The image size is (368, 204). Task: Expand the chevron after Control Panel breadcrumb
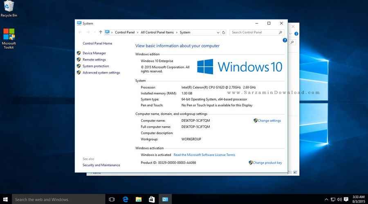tap(138, 33)
